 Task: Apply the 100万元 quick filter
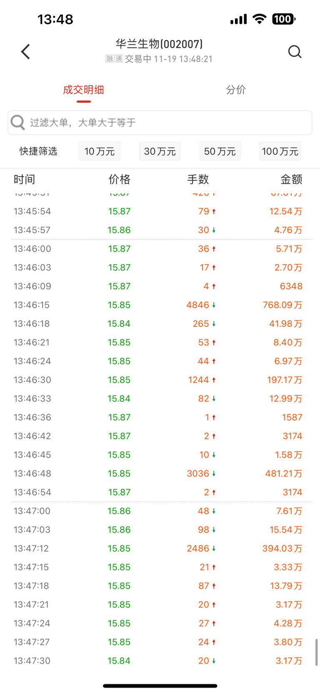pyautogui.click(x=280, y=151)
